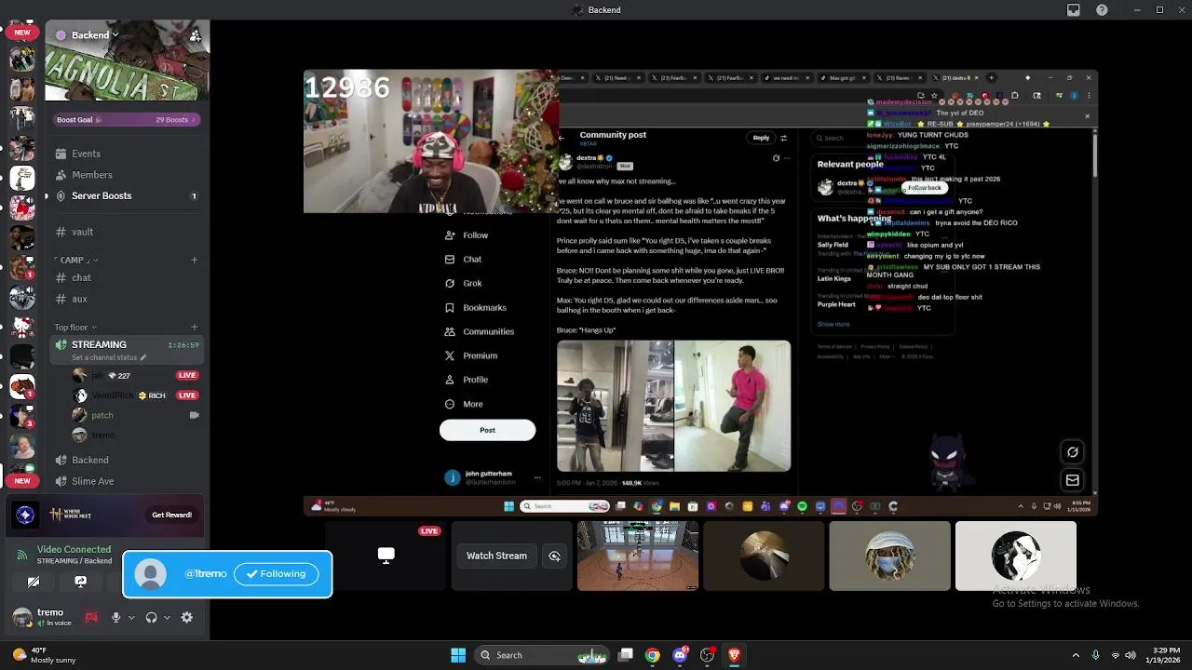Open Discord inbox icon in title bar

tap(1074, 10)
